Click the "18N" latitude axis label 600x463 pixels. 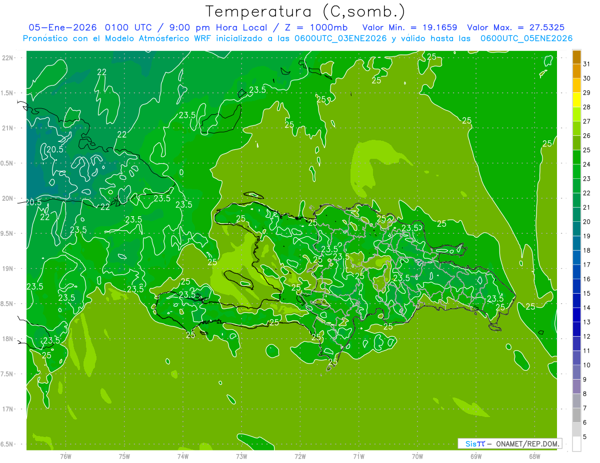click(7, 339)
